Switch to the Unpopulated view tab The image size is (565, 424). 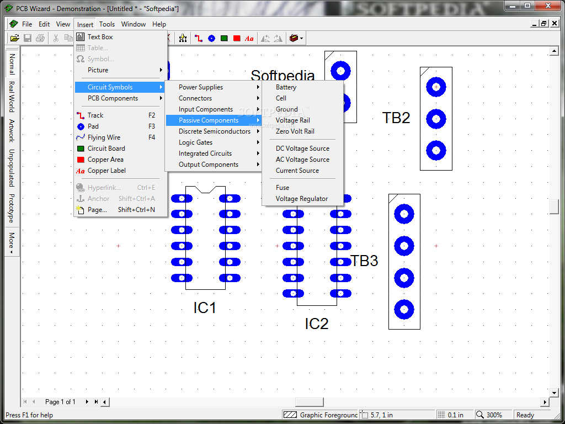pyautogui.click(x=12, y=168)
